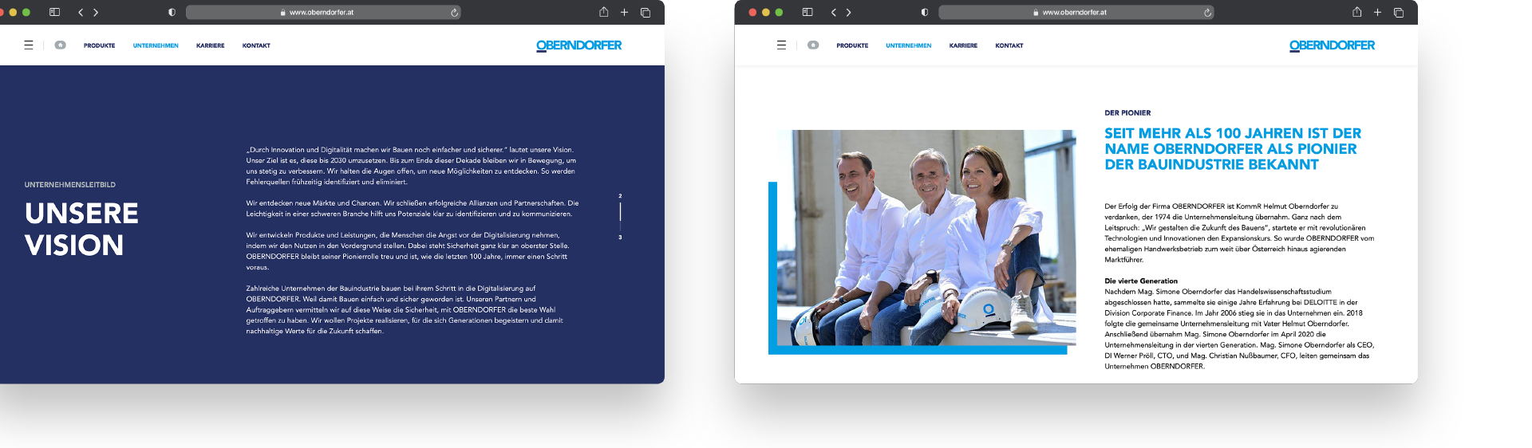Click the 'SEIT MEHR ALS 100 JAHREN' headline

[x=1233, y=149]
